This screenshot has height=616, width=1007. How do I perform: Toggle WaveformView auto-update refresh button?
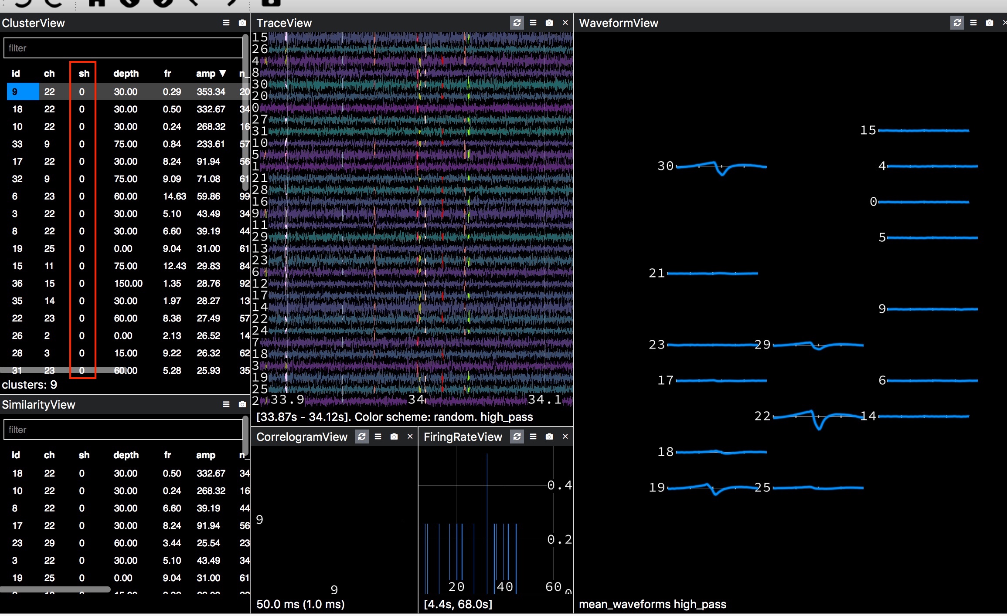click(957, 23)
